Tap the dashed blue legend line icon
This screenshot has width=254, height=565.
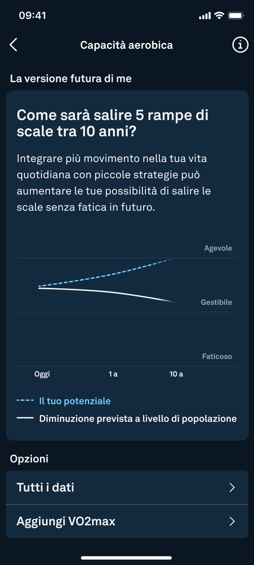tap(25, 401)
